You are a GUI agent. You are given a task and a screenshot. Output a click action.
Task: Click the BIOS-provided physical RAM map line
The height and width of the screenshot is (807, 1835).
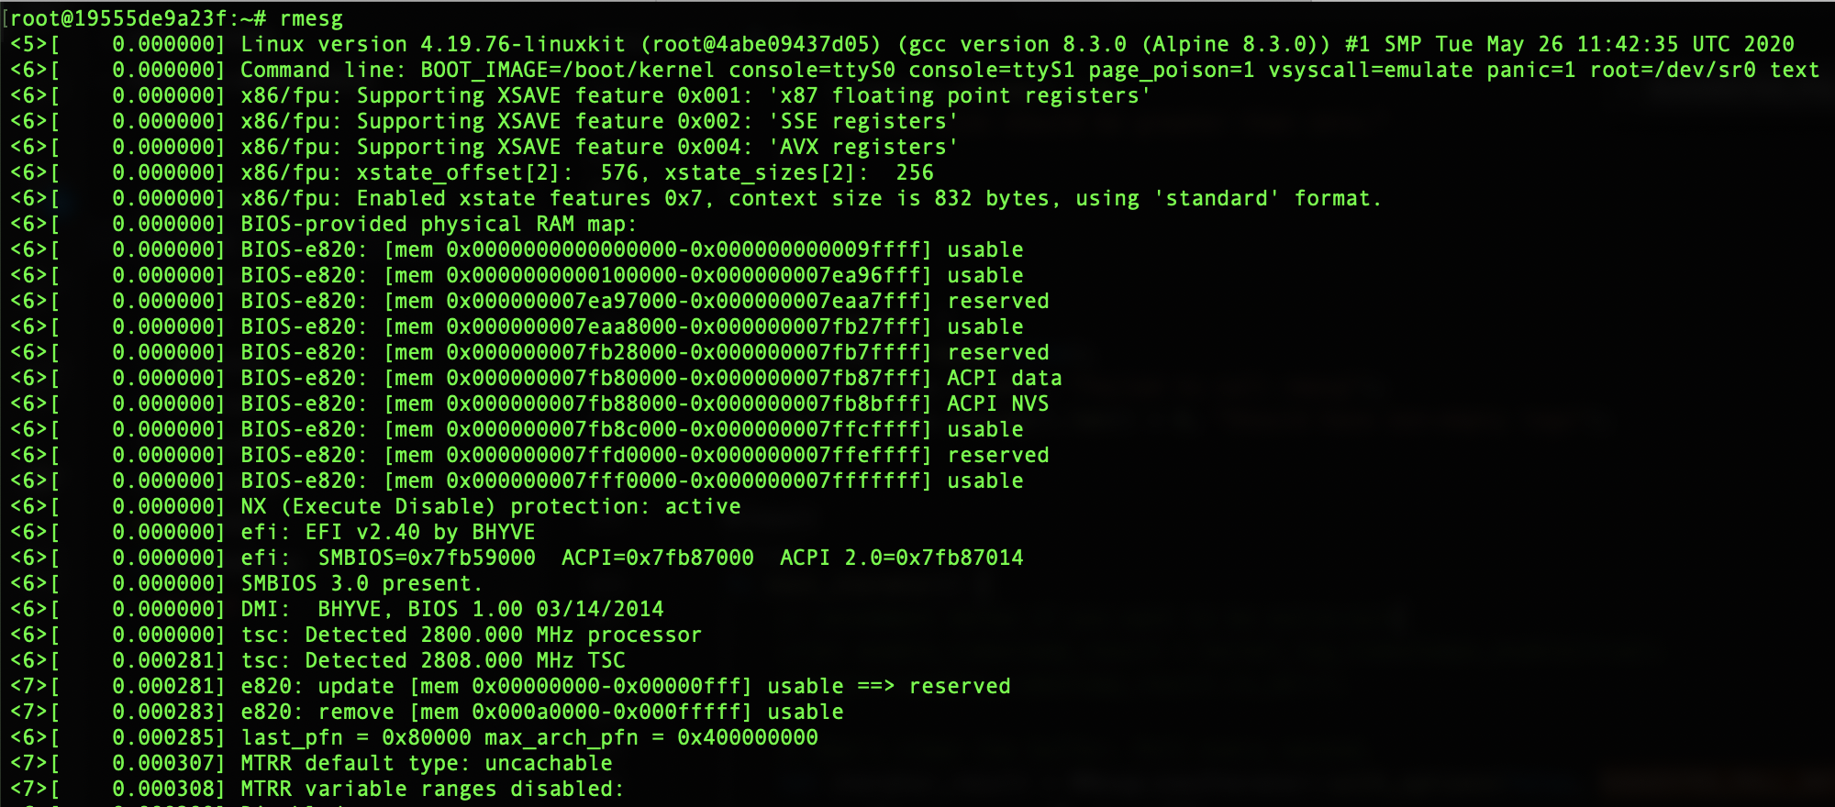(438, 224)
